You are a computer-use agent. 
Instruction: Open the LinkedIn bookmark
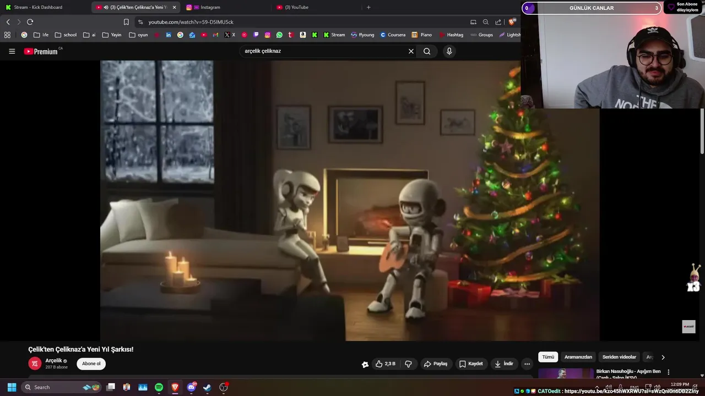click(x=169, y=35)
